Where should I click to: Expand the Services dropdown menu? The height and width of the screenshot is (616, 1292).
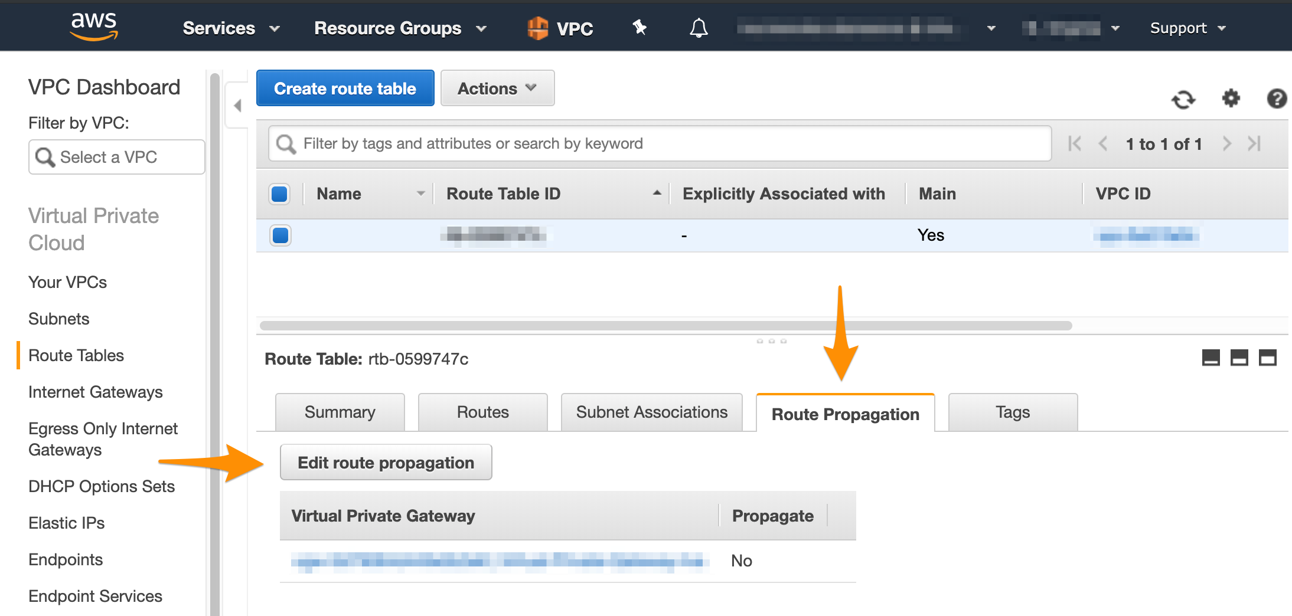point(230,28)
